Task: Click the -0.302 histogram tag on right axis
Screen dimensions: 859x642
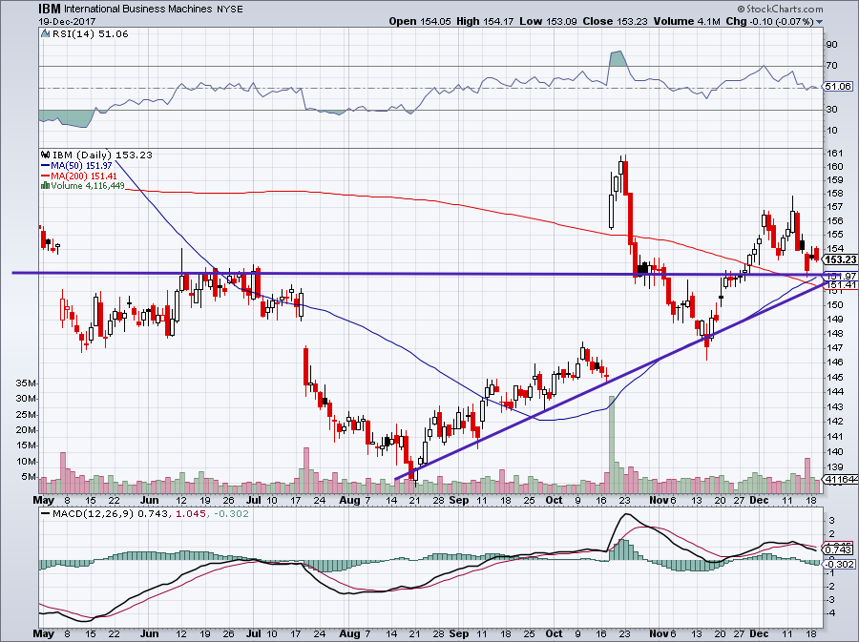Action: point(840,565)
